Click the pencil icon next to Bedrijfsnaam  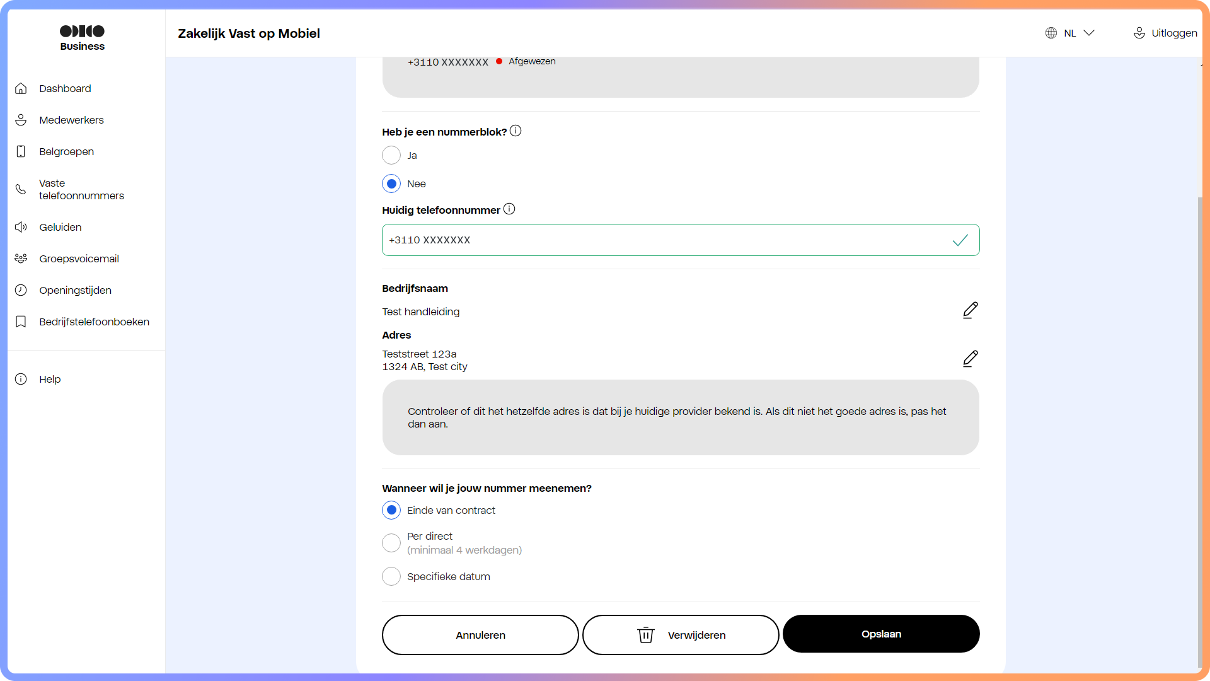971,310
